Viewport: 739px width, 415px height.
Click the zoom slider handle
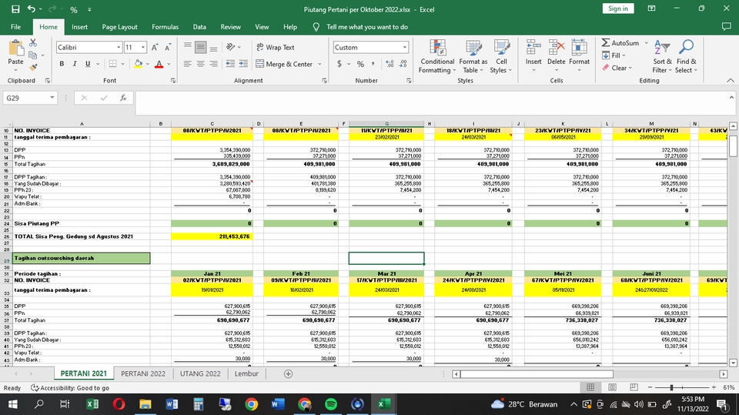[671, 387]
